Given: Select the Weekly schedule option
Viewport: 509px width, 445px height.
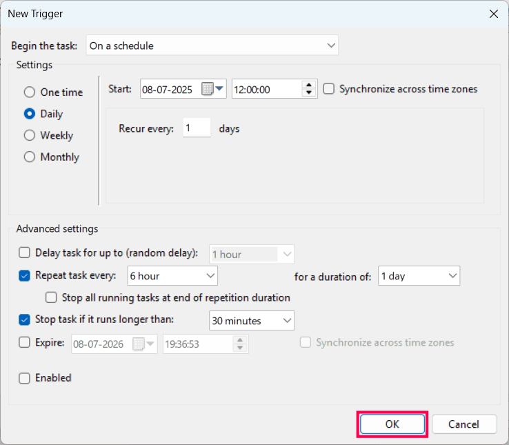Looking at the screenshot, I should 30,135.
